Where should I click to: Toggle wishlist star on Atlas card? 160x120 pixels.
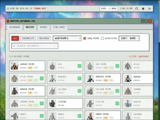125,63
